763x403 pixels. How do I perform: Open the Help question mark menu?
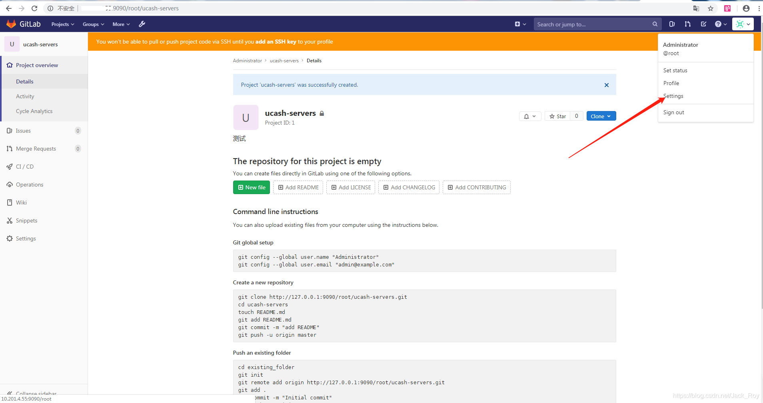(721, 24)
